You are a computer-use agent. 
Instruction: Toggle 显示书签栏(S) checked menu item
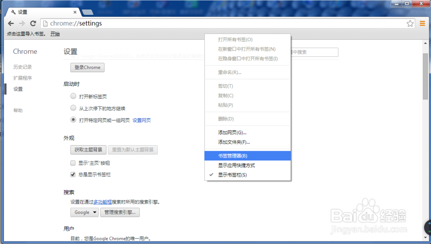click(x=248, y=175)
